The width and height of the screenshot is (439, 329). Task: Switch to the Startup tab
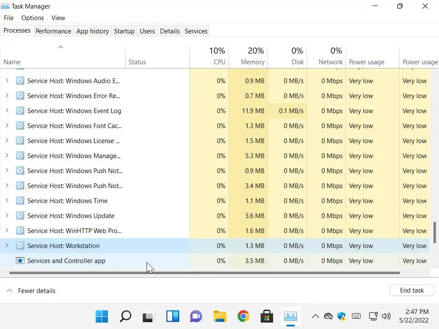click(x=124, y=31)
